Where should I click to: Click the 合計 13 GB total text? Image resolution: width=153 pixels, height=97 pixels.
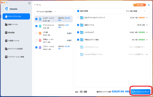click(x=81, y=92)
